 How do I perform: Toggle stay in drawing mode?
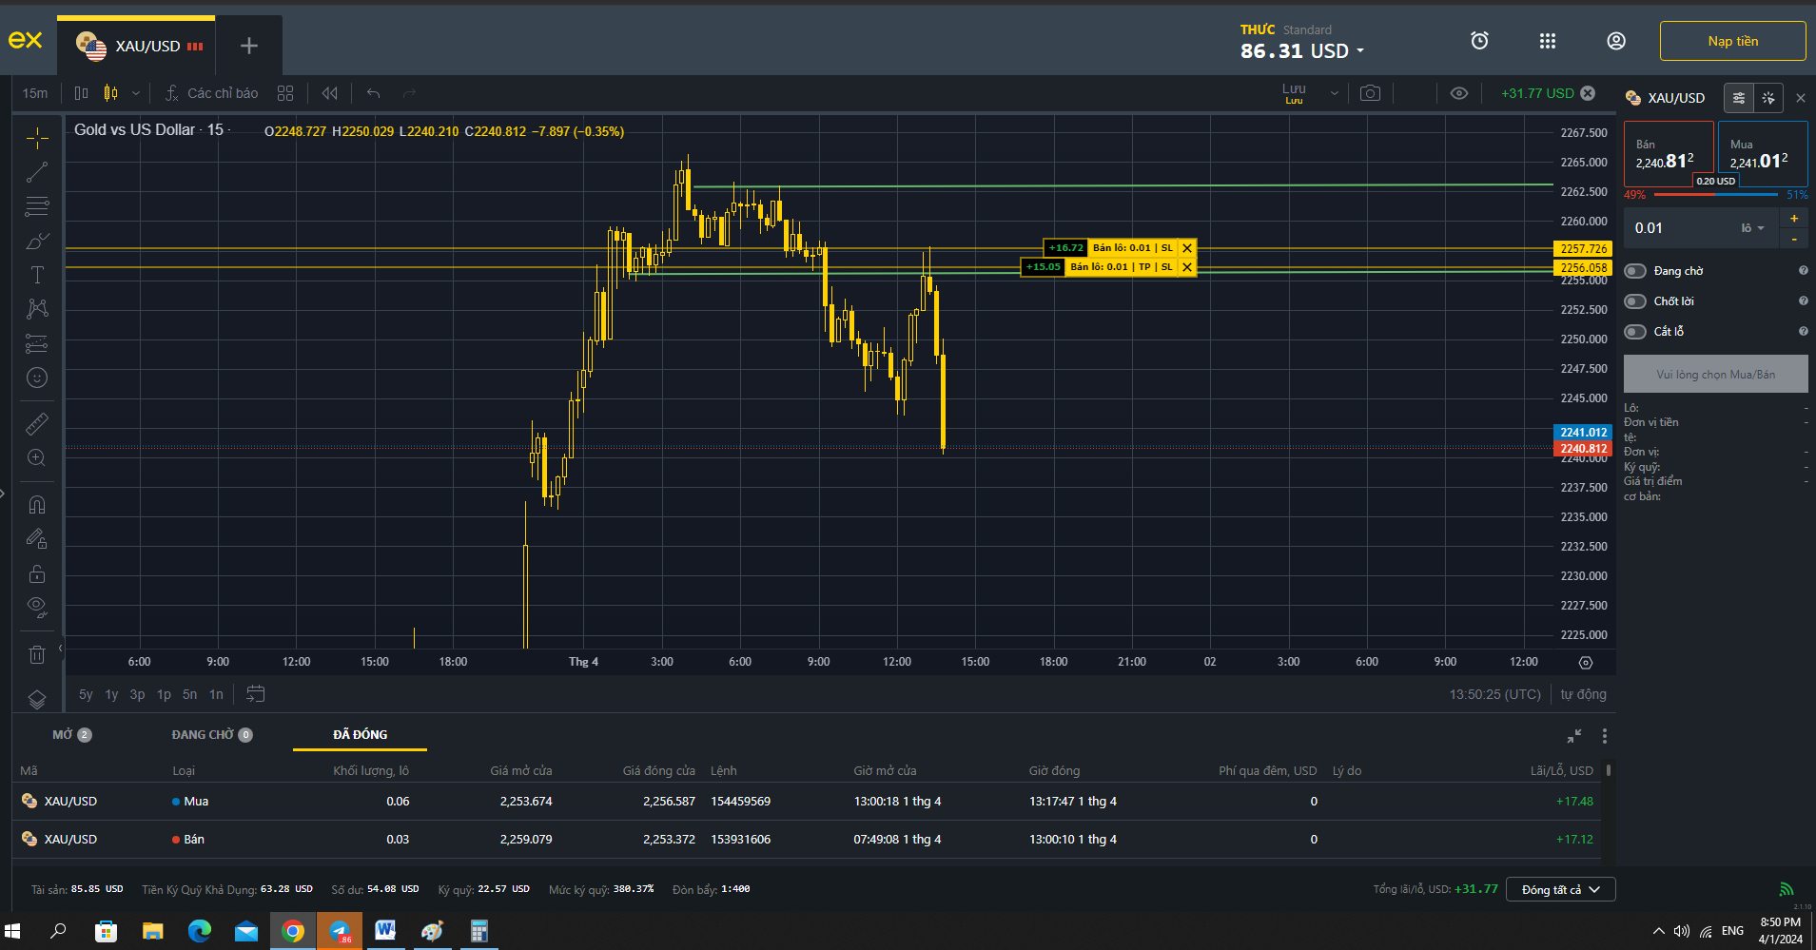click(37, 539)
